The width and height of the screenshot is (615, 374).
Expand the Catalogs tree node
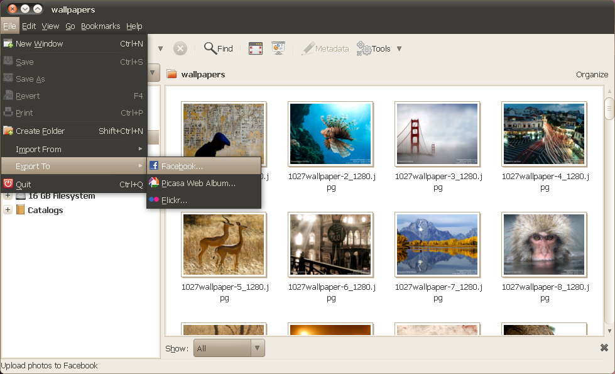[x=8, y=209]
